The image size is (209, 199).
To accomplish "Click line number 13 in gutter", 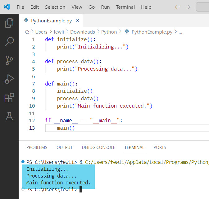I will click(32, 128).
